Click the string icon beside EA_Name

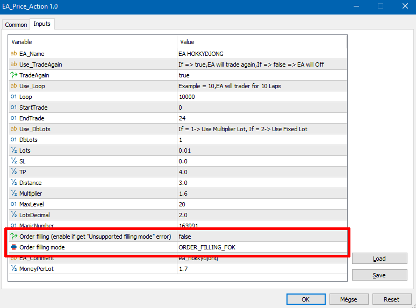13,54
